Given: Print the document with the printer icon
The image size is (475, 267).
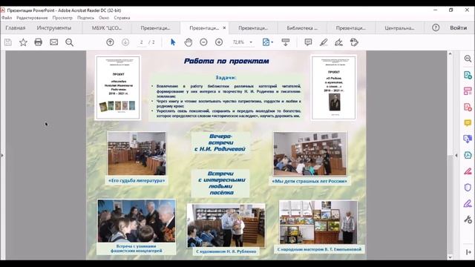Looking at the screenshot, I should coord(38,42).
